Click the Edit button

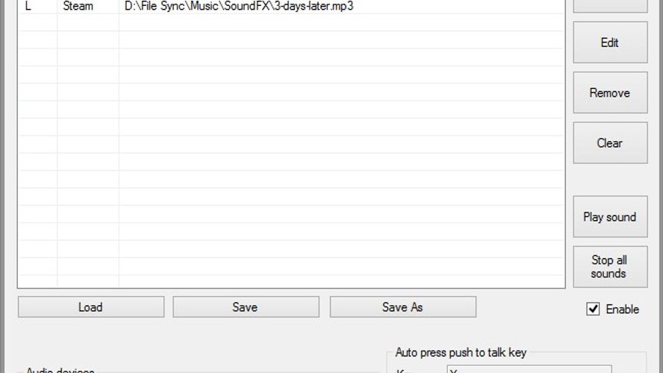pos(610,43)
